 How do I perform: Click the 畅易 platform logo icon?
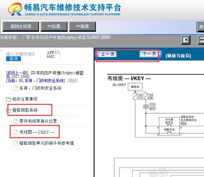pyautogui.click(x=15, y=9)
